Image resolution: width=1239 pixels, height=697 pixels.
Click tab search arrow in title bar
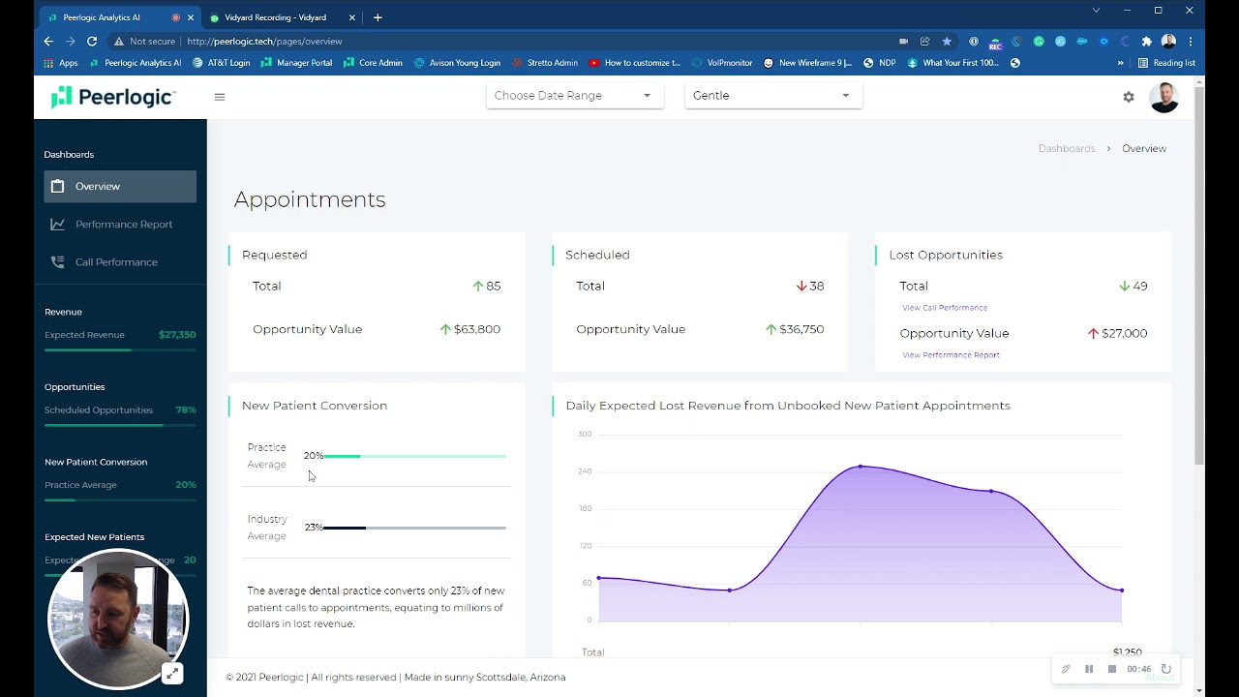click(1096, 10)
